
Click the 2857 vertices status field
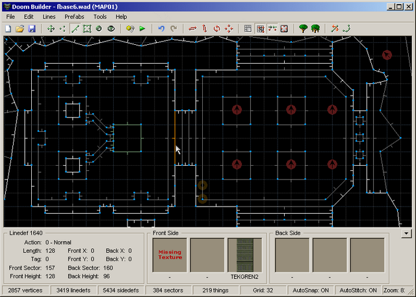[x=25, y=291]
